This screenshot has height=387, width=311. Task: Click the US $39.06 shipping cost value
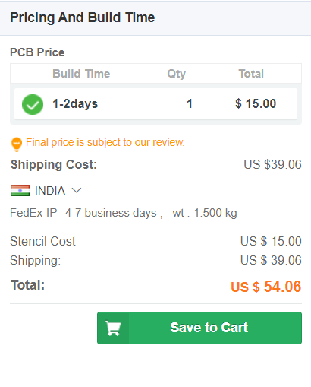tap(272, 164)
